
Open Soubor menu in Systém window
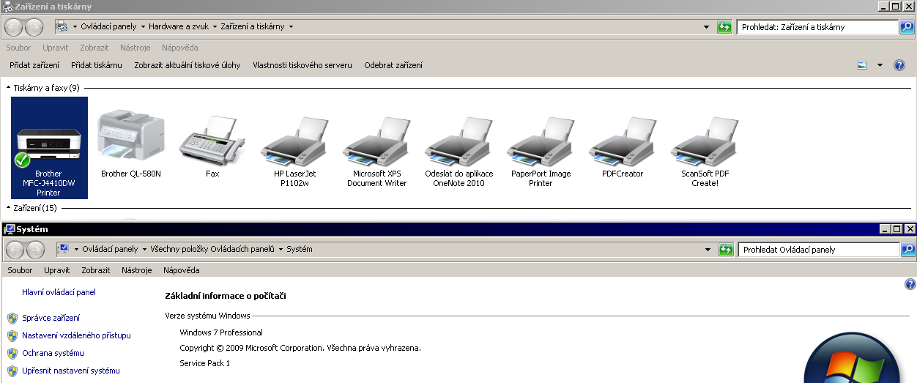(x=20, y=270)
